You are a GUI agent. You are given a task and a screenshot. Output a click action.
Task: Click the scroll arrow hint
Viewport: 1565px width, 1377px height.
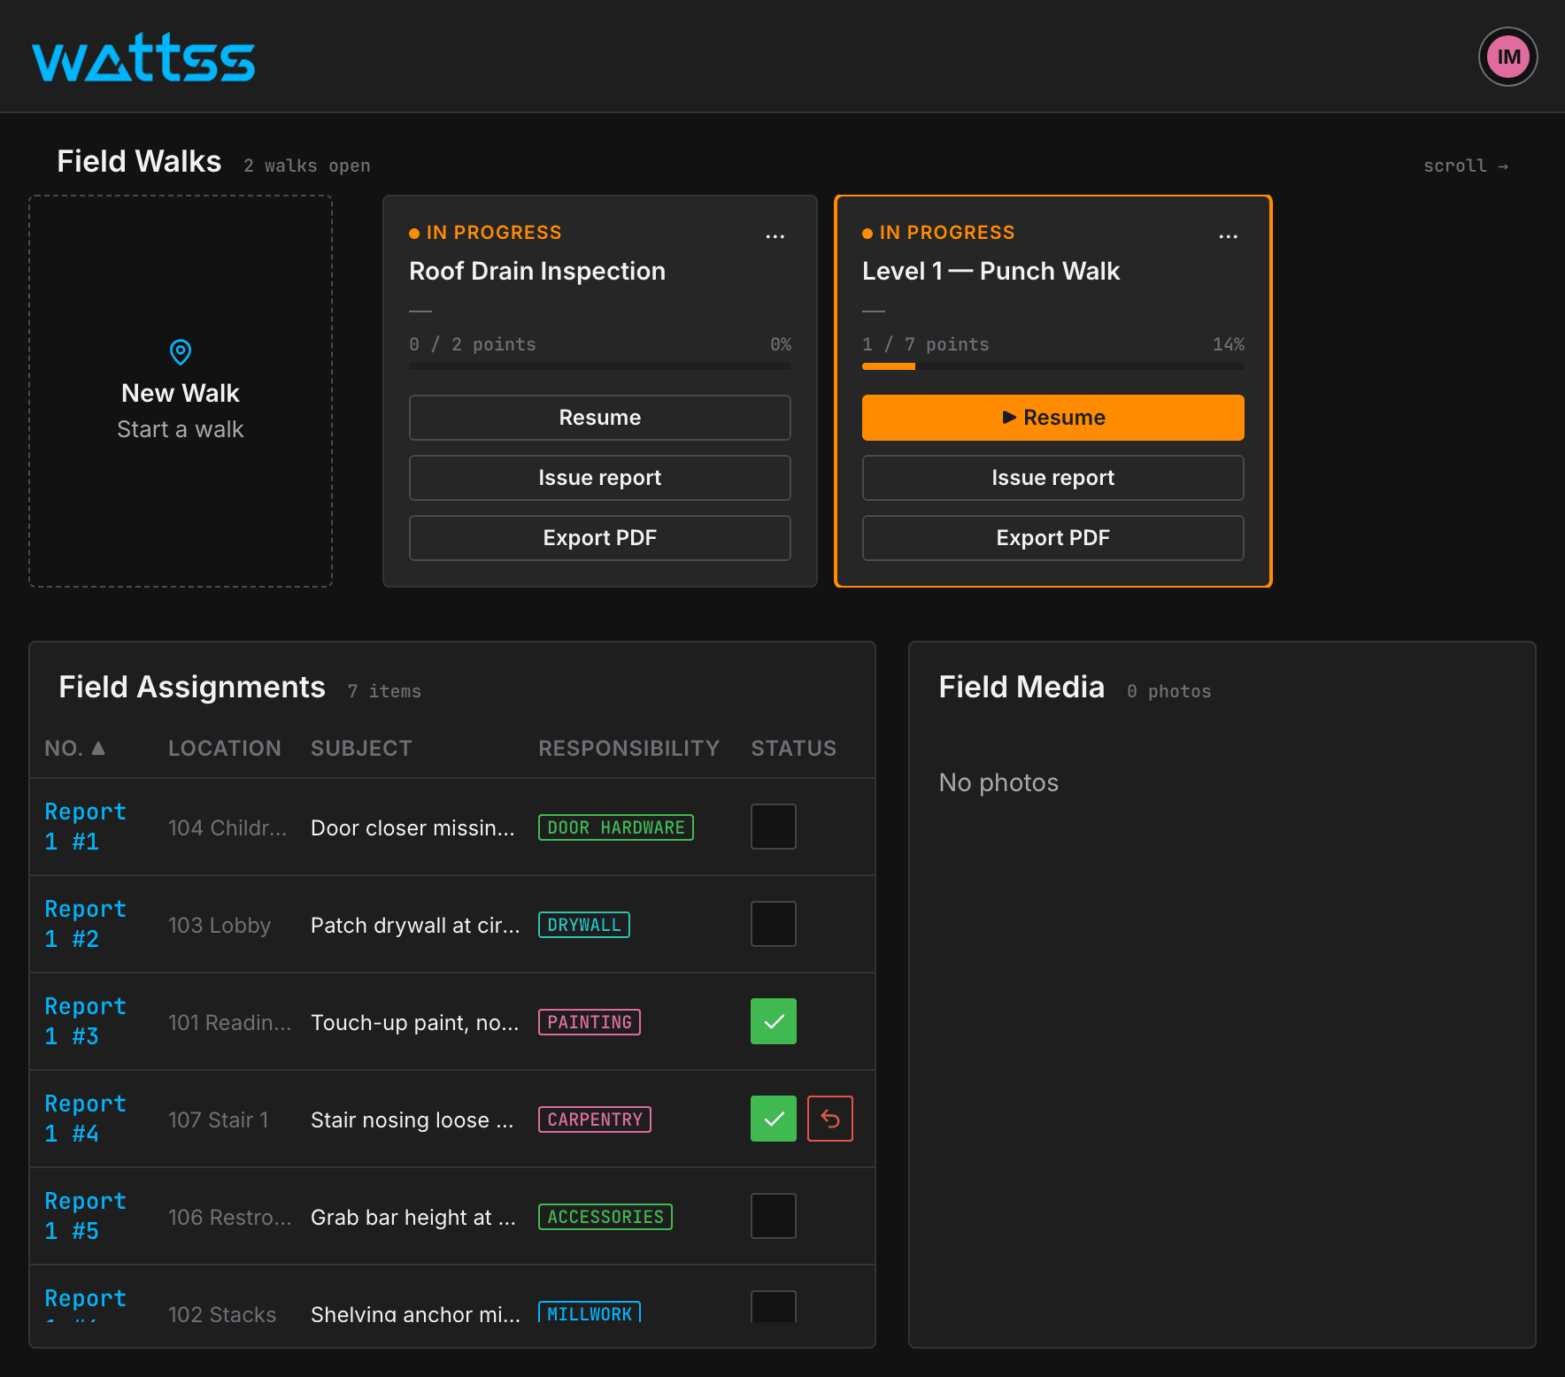[x=1466, y=165]
